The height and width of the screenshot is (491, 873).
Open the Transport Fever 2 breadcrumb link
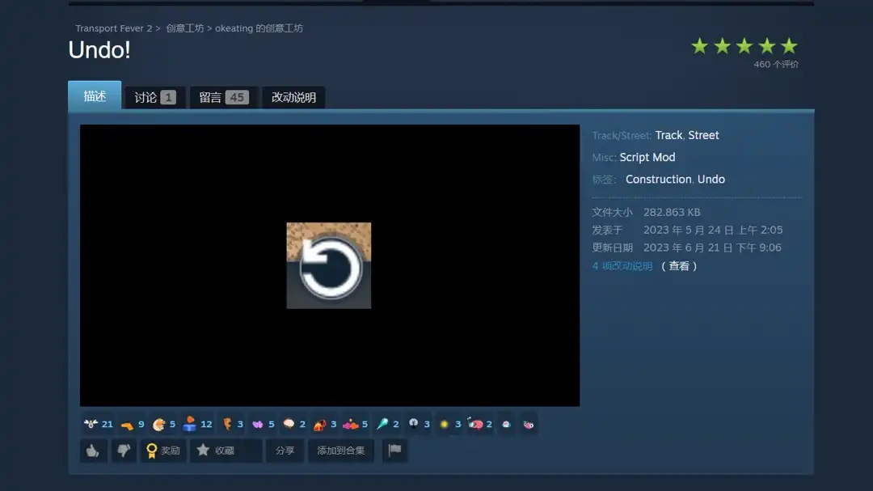(114, 28)
